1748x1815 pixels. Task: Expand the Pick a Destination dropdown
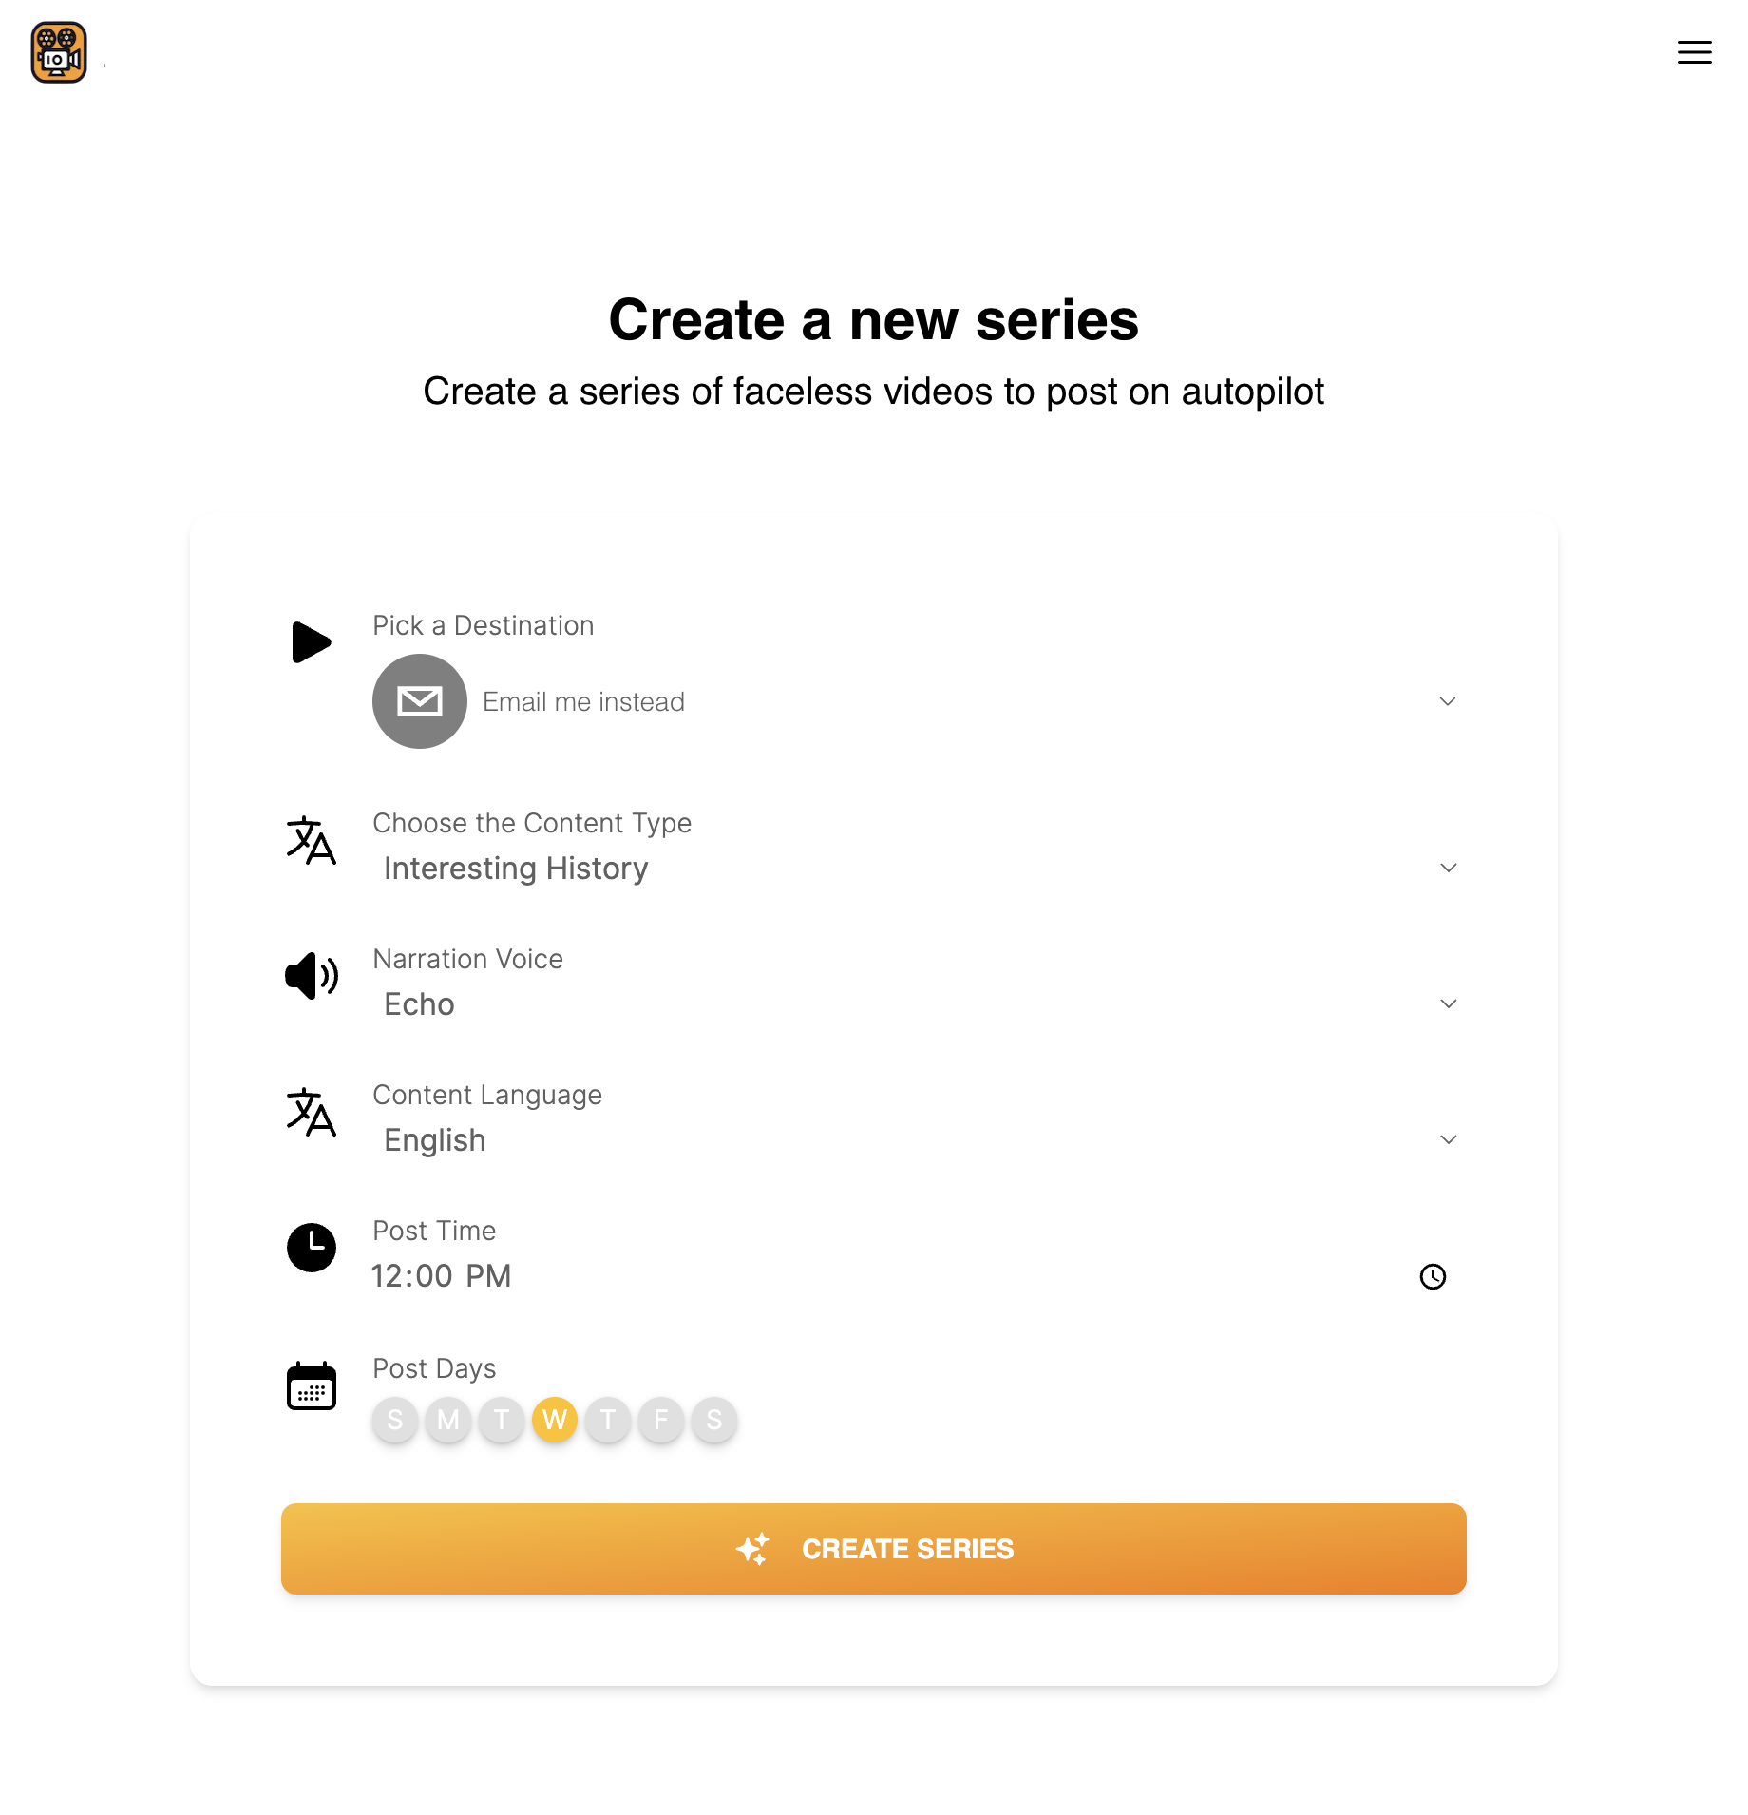point(1447,701)
